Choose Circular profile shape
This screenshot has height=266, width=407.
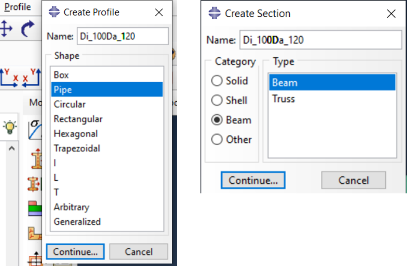(107, 104)
